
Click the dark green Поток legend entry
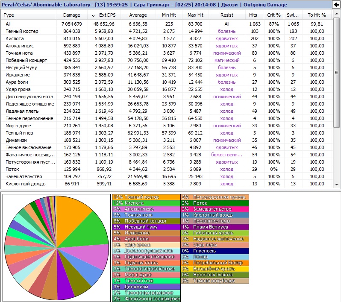click(215, 203)
